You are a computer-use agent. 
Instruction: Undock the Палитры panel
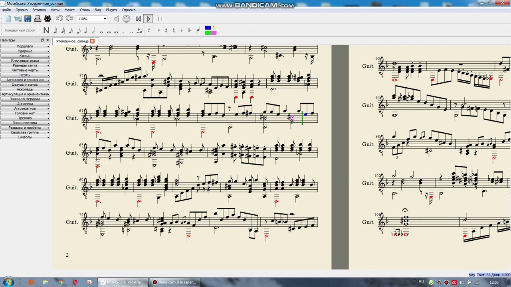tap(42, 40)
